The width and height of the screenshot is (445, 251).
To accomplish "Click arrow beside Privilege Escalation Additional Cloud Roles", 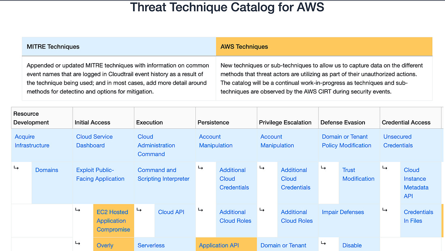I will pyautogui.click(x=262, y=210).
